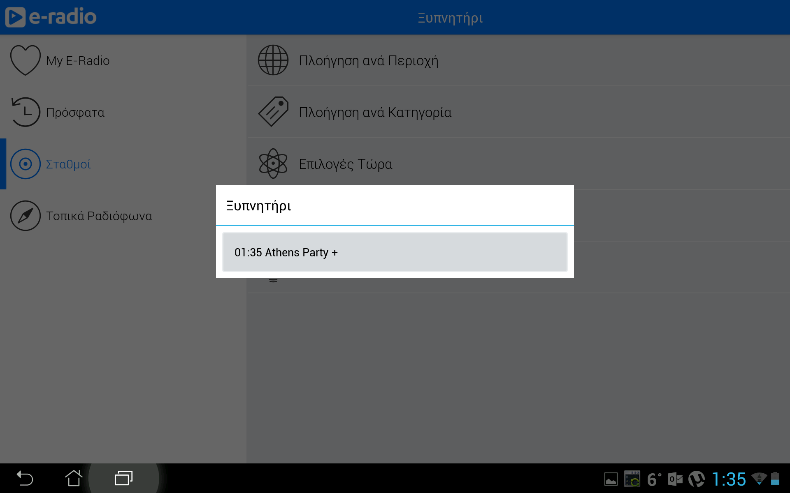Tap the 6° weather notification

(x=654, y=479)
